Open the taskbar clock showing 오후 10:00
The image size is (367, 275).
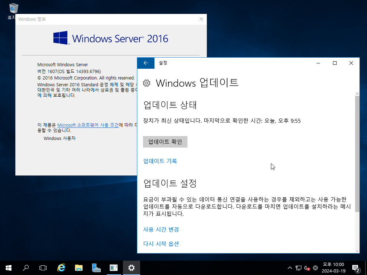pyautogui.click(x=334, y=268)
